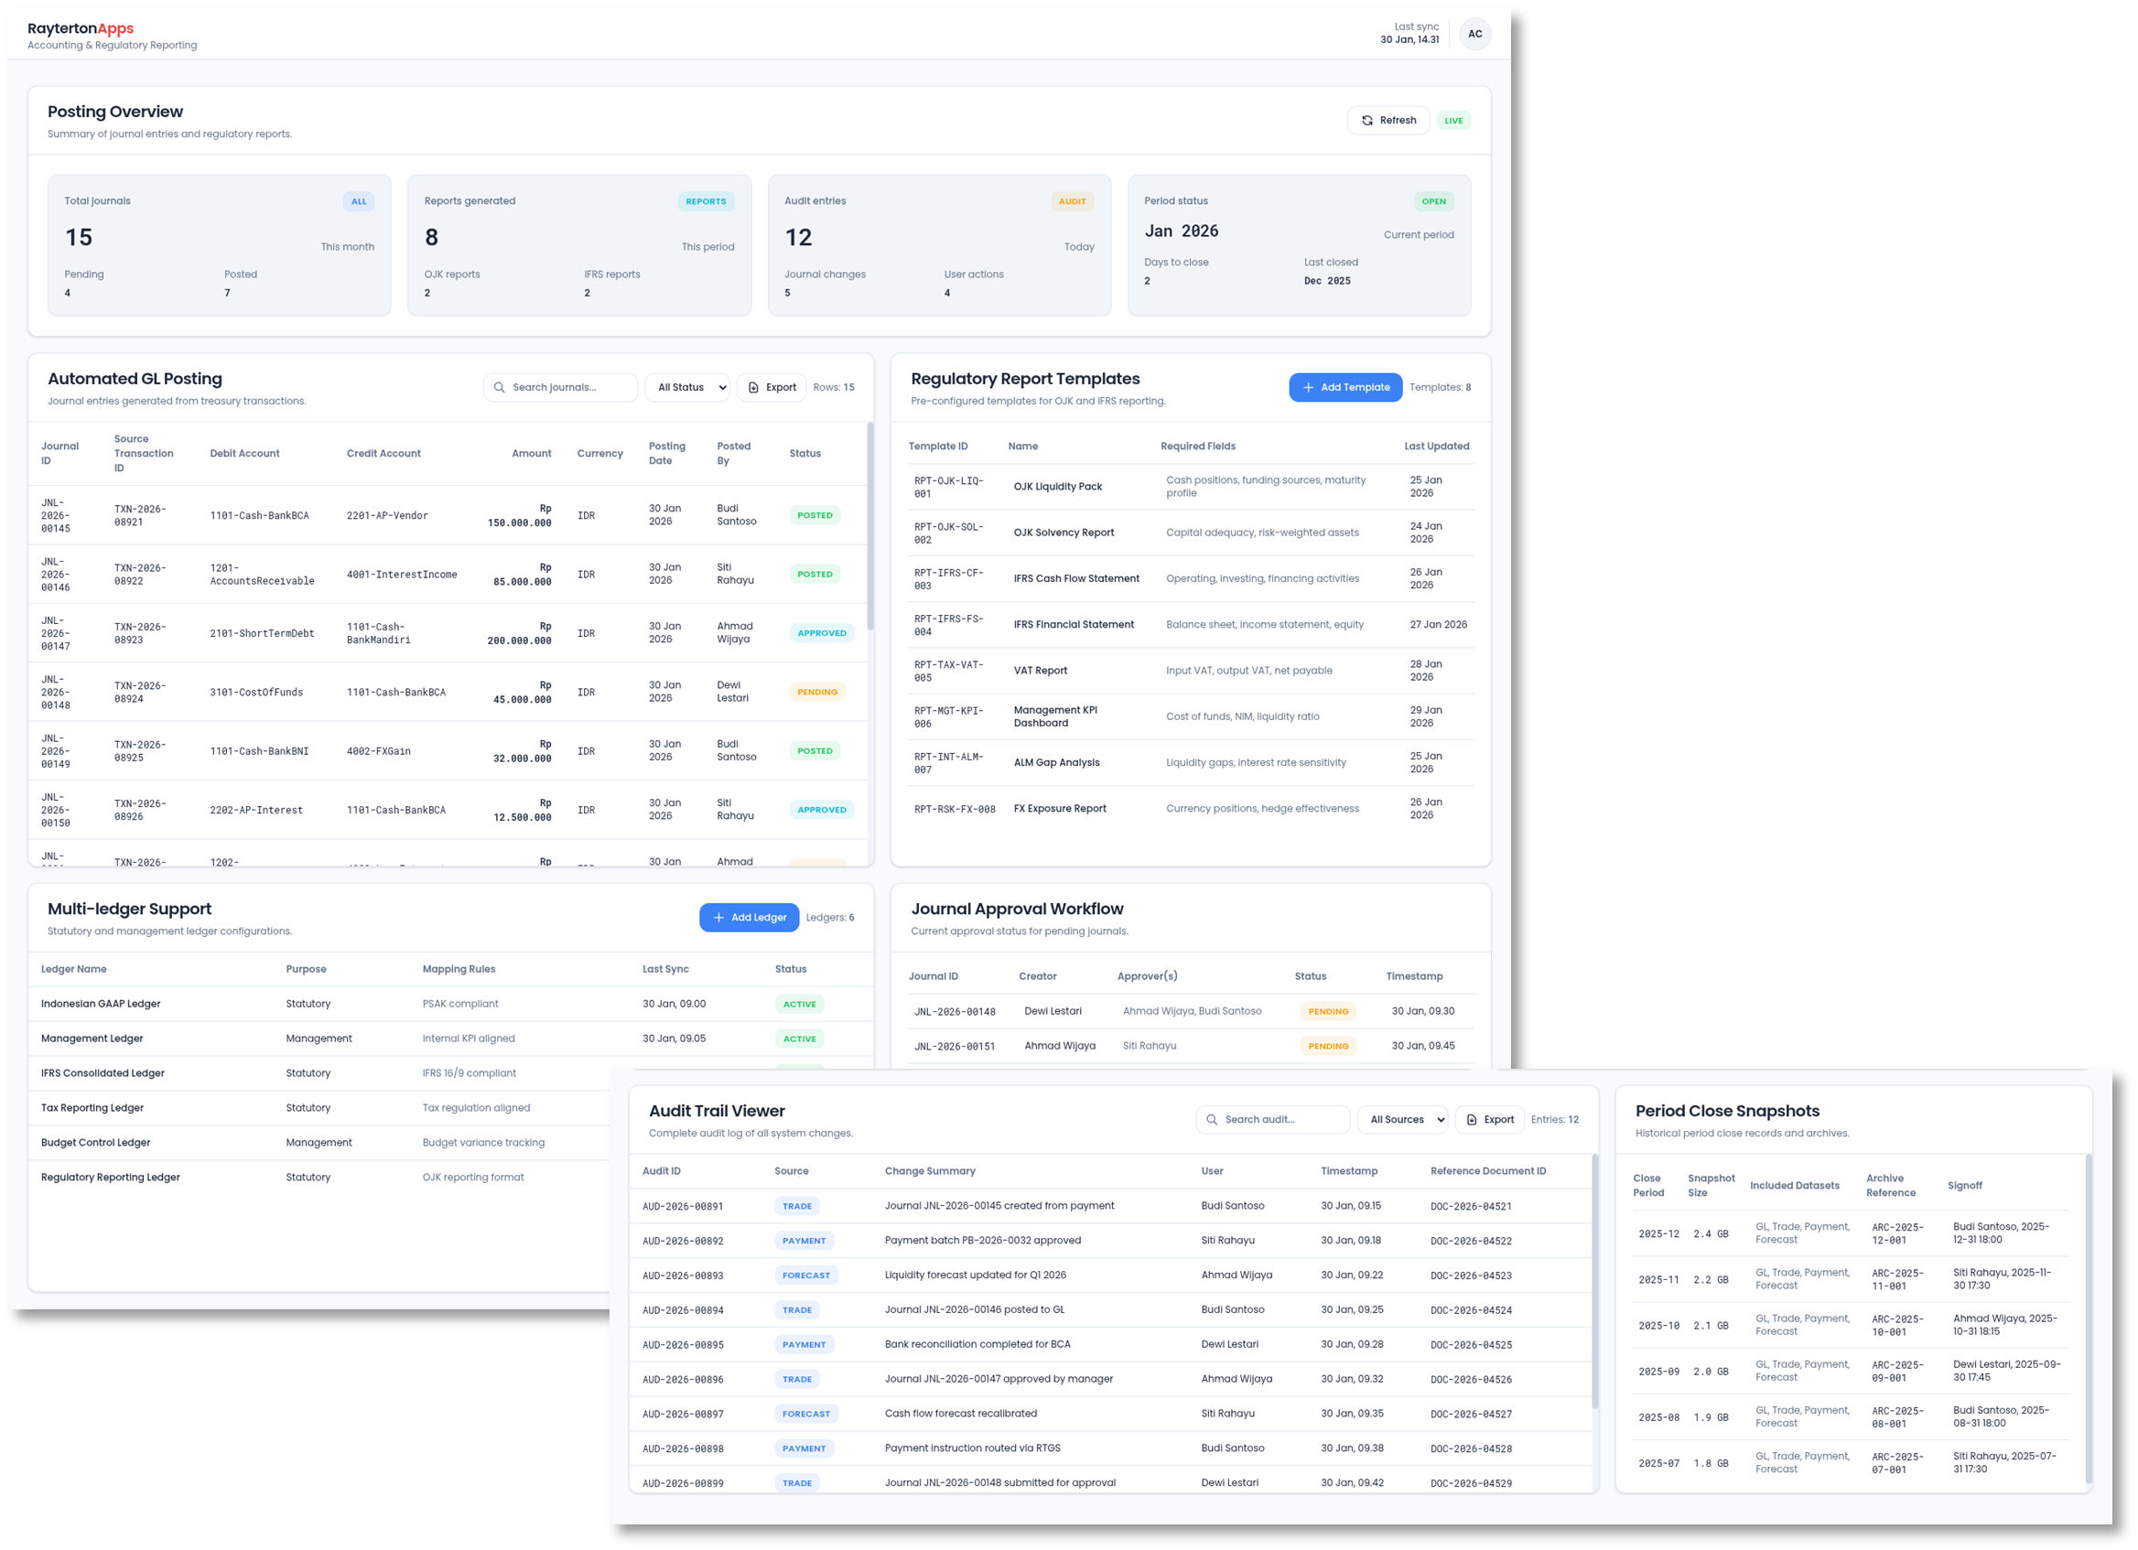The image size is (2138, 1550).
Task: Click the Posting Date column header
Action: coord(665,453)
